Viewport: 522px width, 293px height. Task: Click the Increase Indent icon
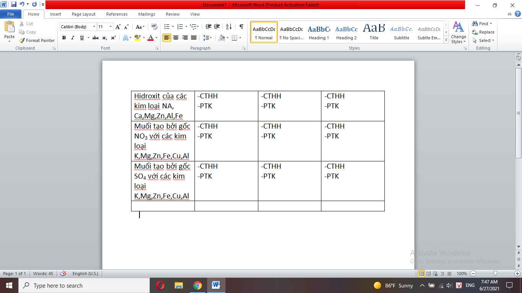tap(217, 27)
